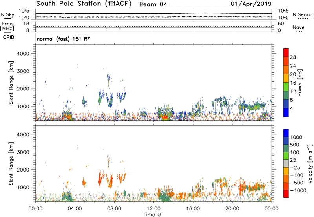This screenshot has height=217, width=314.
Task: Click '2000' tick on the power panel axis
Action: click(23, 89)
